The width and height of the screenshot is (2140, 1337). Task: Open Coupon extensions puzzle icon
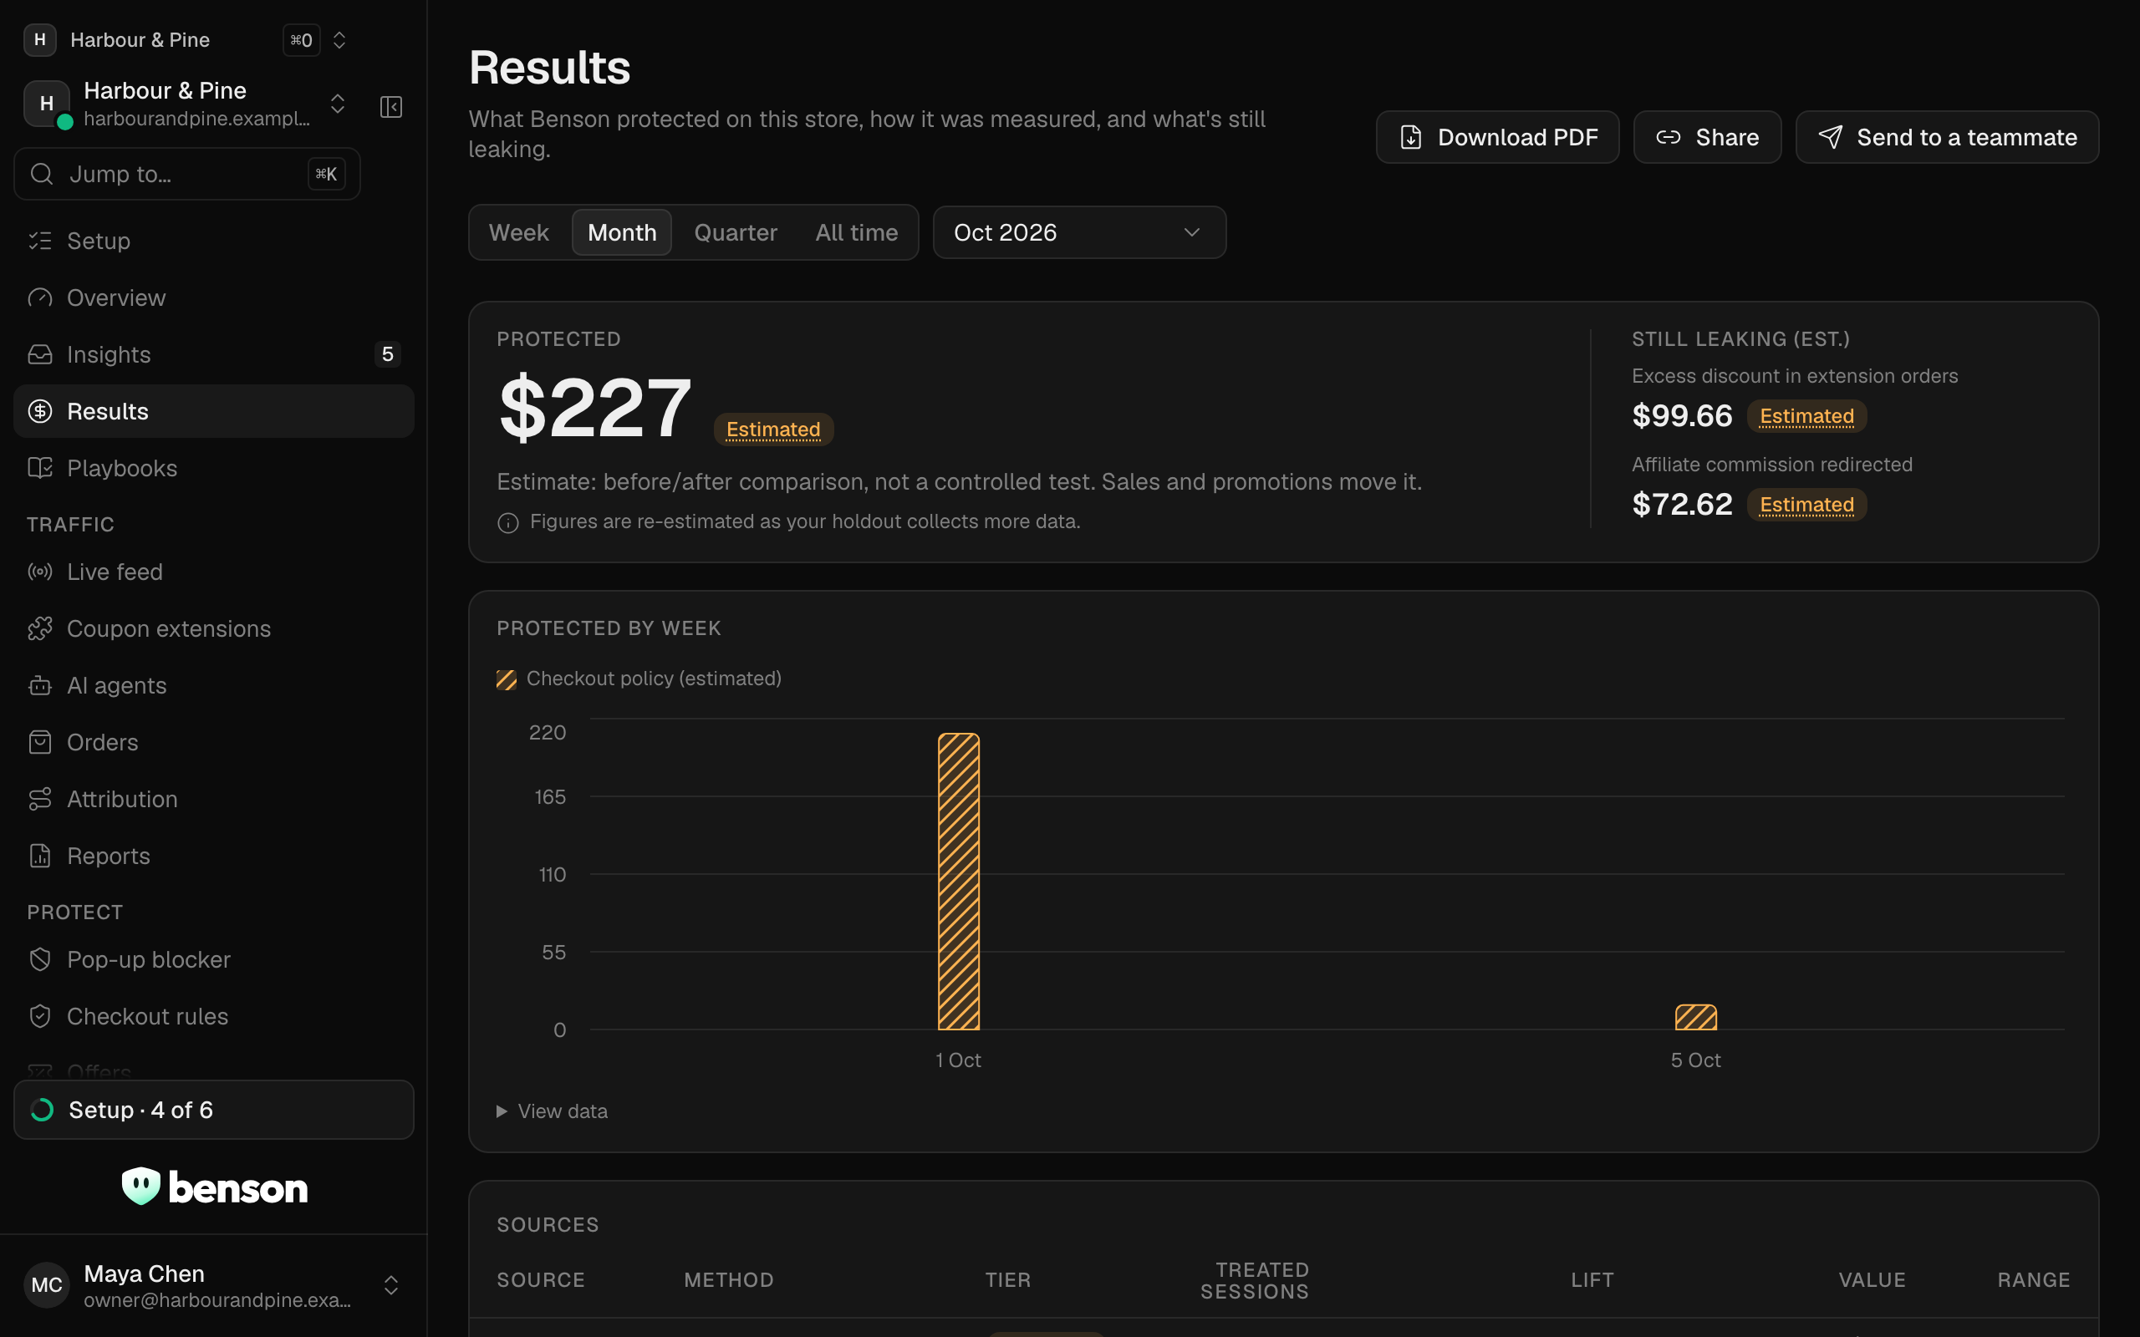click(40, 628)
